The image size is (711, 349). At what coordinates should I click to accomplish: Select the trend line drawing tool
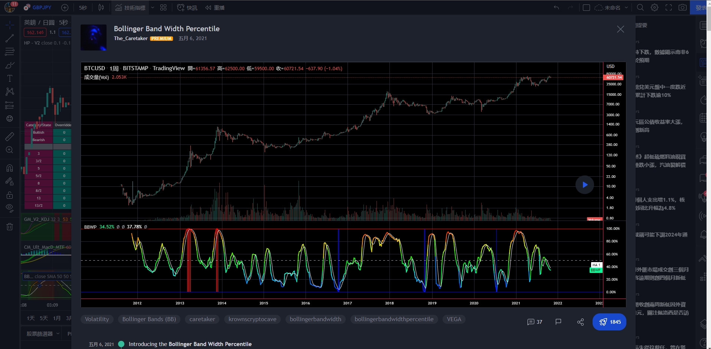[x=10, y=38]
